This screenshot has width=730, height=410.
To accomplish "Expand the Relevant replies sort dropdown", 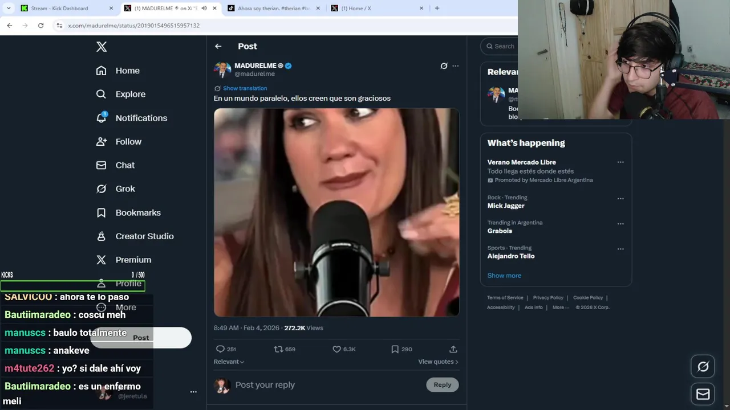I will click(229, 362).
